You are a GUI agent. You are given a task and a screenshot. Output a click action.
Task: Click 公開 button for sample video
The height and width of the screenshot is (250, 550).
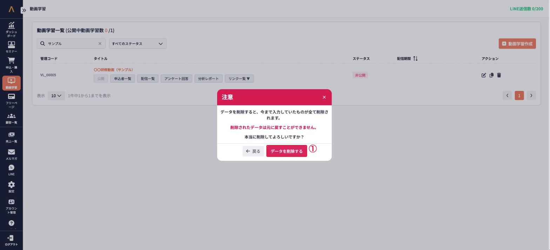click(101, 79)
